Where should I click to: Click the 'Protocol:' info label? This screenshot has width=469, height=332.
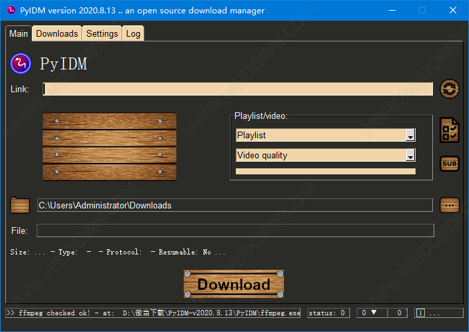124,252
